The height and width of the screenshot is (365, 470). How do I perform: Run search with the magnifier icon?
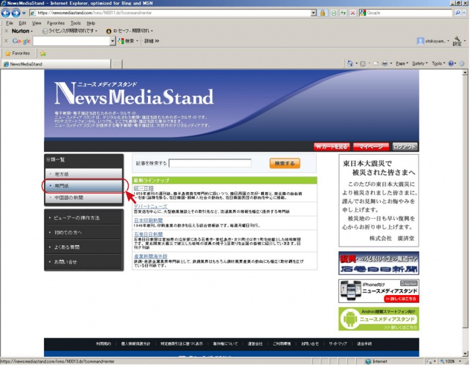click(x=458, y=13)
